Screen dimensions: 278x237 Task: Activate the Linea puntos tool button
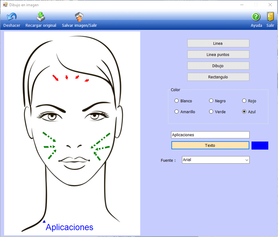[x=218, y=55]
